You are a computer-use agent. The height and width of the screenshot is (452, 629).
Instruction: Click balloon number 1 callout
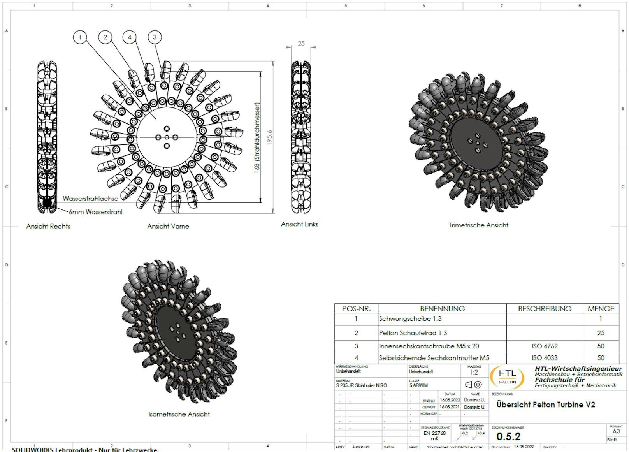[80, 37]
